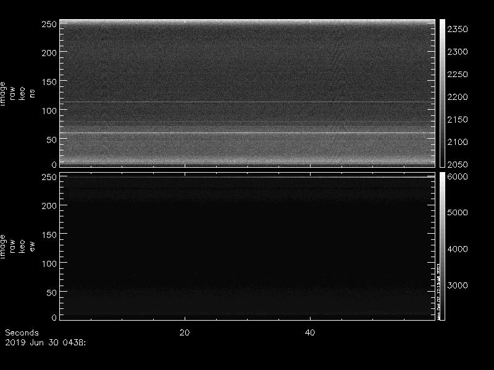Click the faint horizontal line near row 113 in ns plot

click(x=248, y=102)
